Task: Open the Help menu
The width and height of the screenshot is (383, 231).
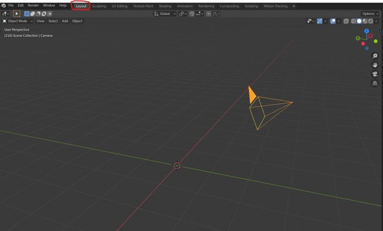Action: [63, 5]
